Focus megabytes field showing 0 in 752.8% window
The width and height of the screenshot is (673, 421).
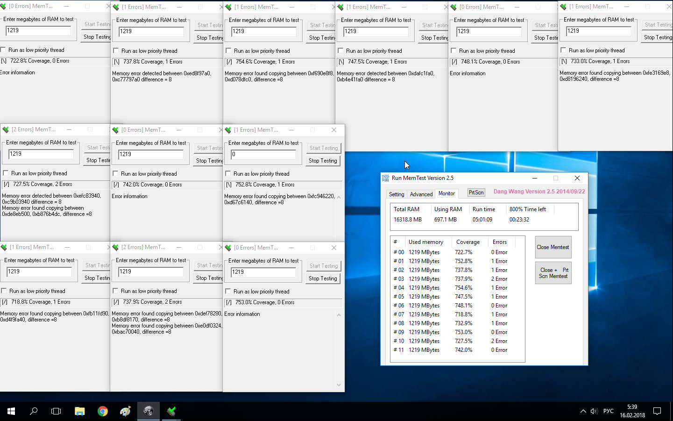(x=263, y=154)
